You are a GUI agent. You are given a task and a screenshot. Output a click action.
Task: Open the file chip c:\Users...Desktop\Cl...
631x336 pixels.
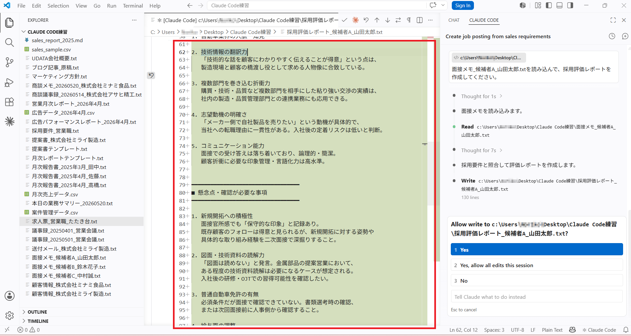point(489,58)
